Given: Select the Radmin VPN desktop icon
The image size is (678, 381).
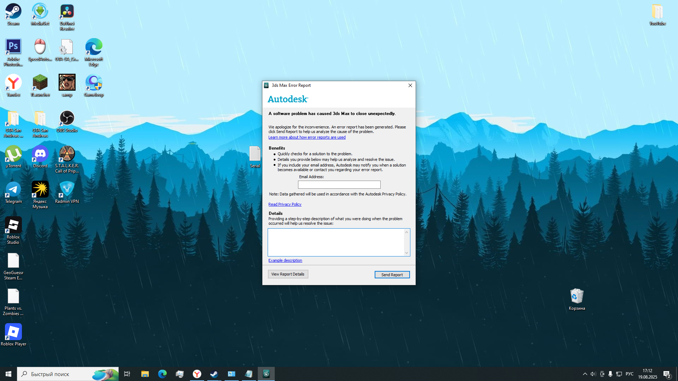Looking at the screenshot, I should tap(67, 193).
